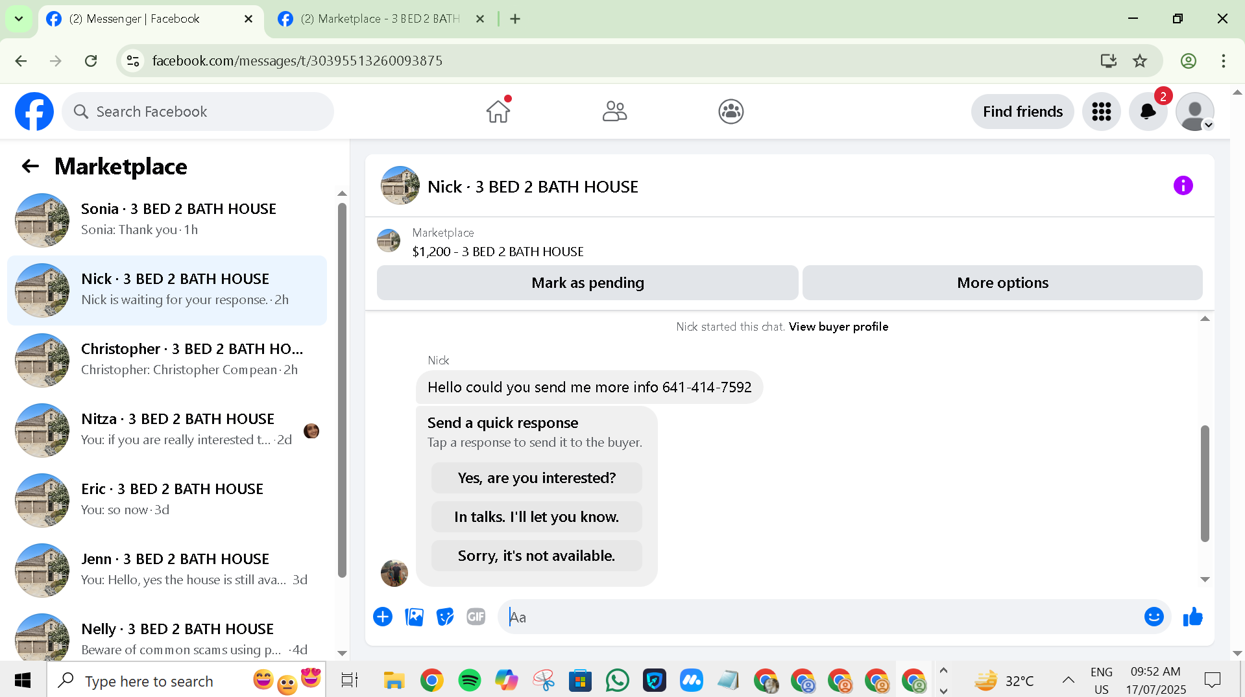This screenshot has height=697, width=1245.
Task: Open Sonia's conversation
Action: (x=167, y=220)
